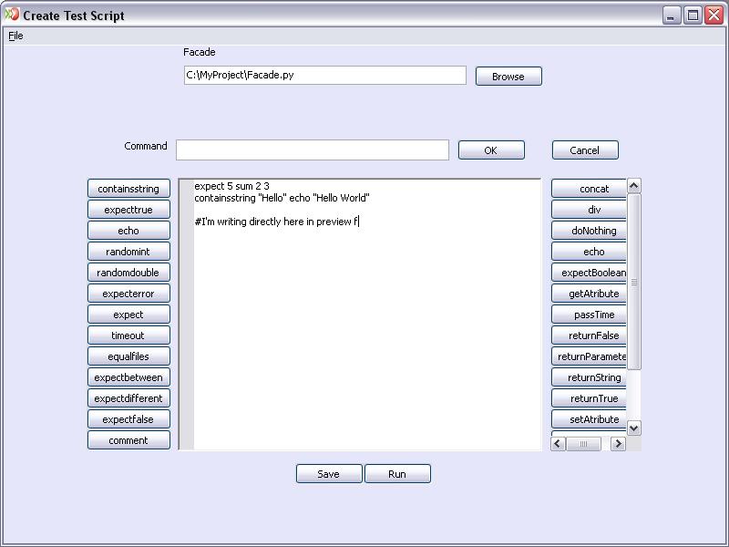This screenshot has width=729, height=547.
Task: Cancel the command entry
Action: tap(584, 150)
